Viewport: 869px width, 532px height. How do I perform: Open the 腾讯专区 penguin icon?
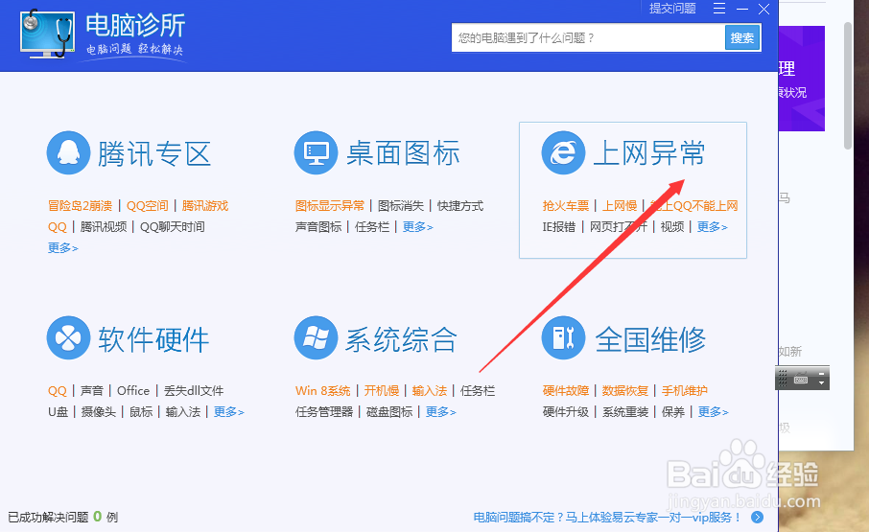point(69,152)
